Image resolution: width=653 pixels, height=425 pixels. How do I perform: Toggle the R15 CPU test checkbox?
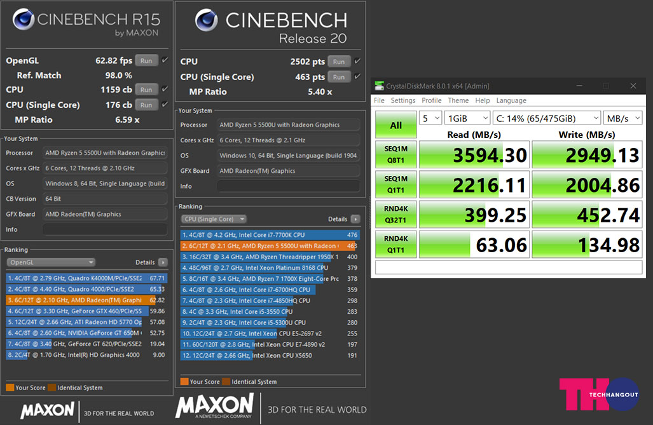click(x=165, y=89)
